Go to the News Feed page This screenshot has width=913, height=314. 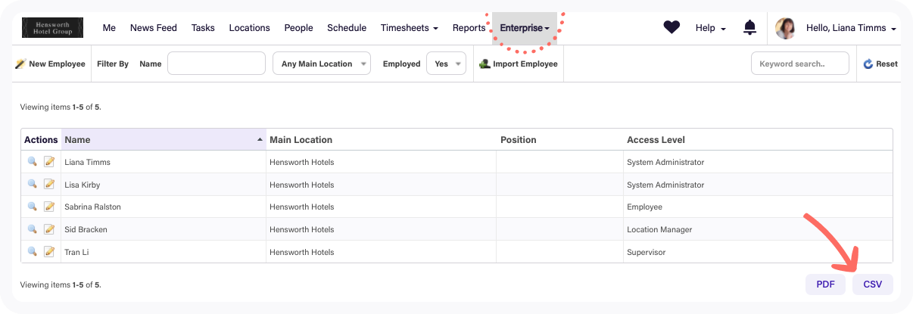[154, 28]
